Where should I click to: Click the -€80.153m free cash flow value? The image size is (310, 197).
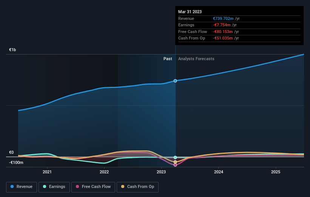coord(223,32)
